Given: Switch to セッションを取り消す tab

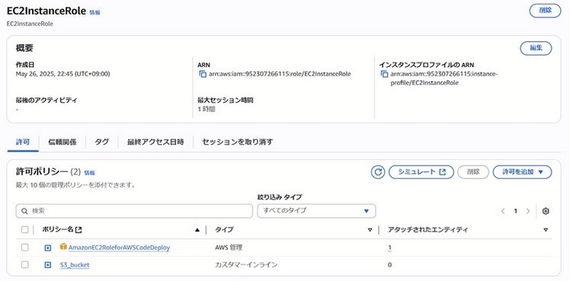Looking at the screenshot, I should pos(238,142).
